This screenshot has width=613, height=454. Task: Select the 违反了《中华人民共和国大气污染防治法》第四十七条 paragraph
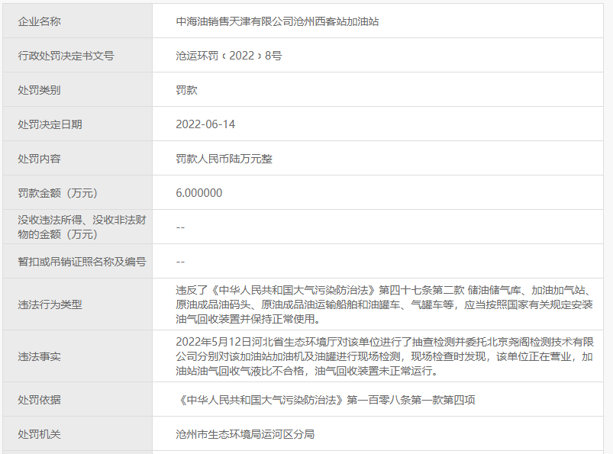(x=384, y=304)
